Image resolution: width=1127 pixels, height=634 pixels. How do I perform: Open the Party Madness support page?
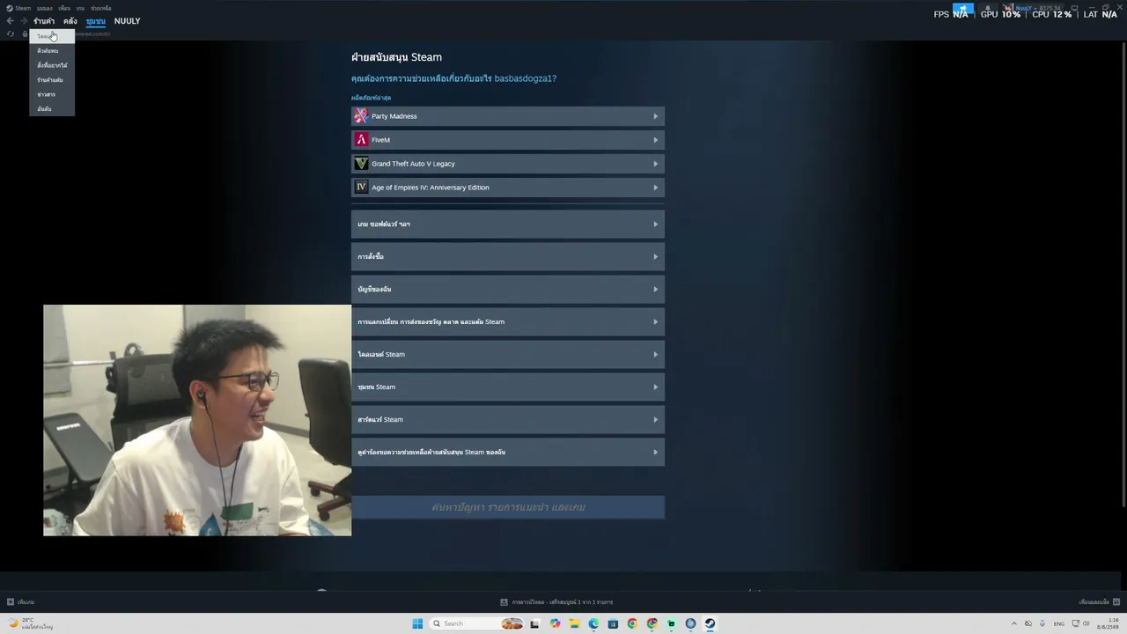508,116
